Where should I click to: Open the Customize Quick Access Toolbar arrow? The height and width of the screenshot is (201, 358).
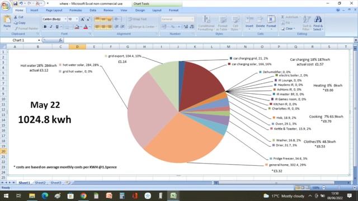(48, 3)
